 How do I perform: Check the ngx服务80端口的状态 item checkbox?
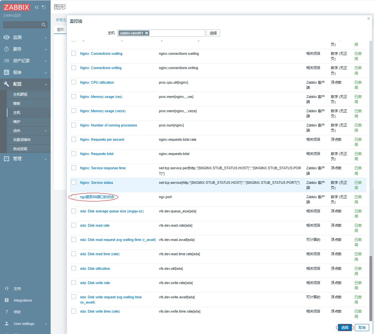(74, 197)
